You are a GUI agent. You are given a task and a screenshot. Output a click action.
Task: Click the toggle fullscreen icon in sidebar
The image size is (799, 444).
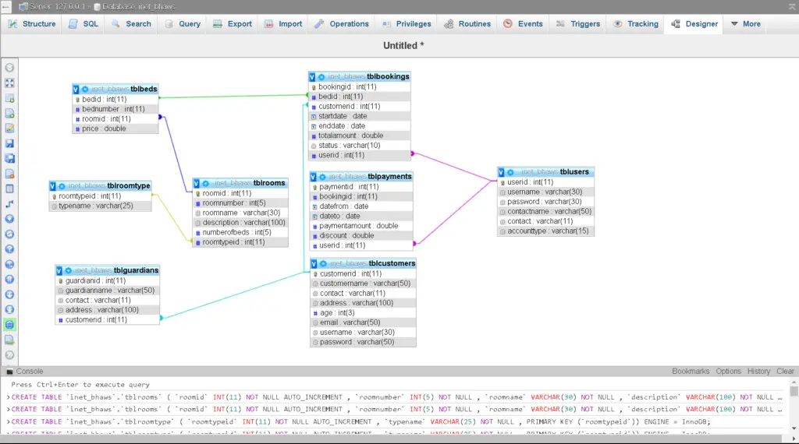pos(9,83)
